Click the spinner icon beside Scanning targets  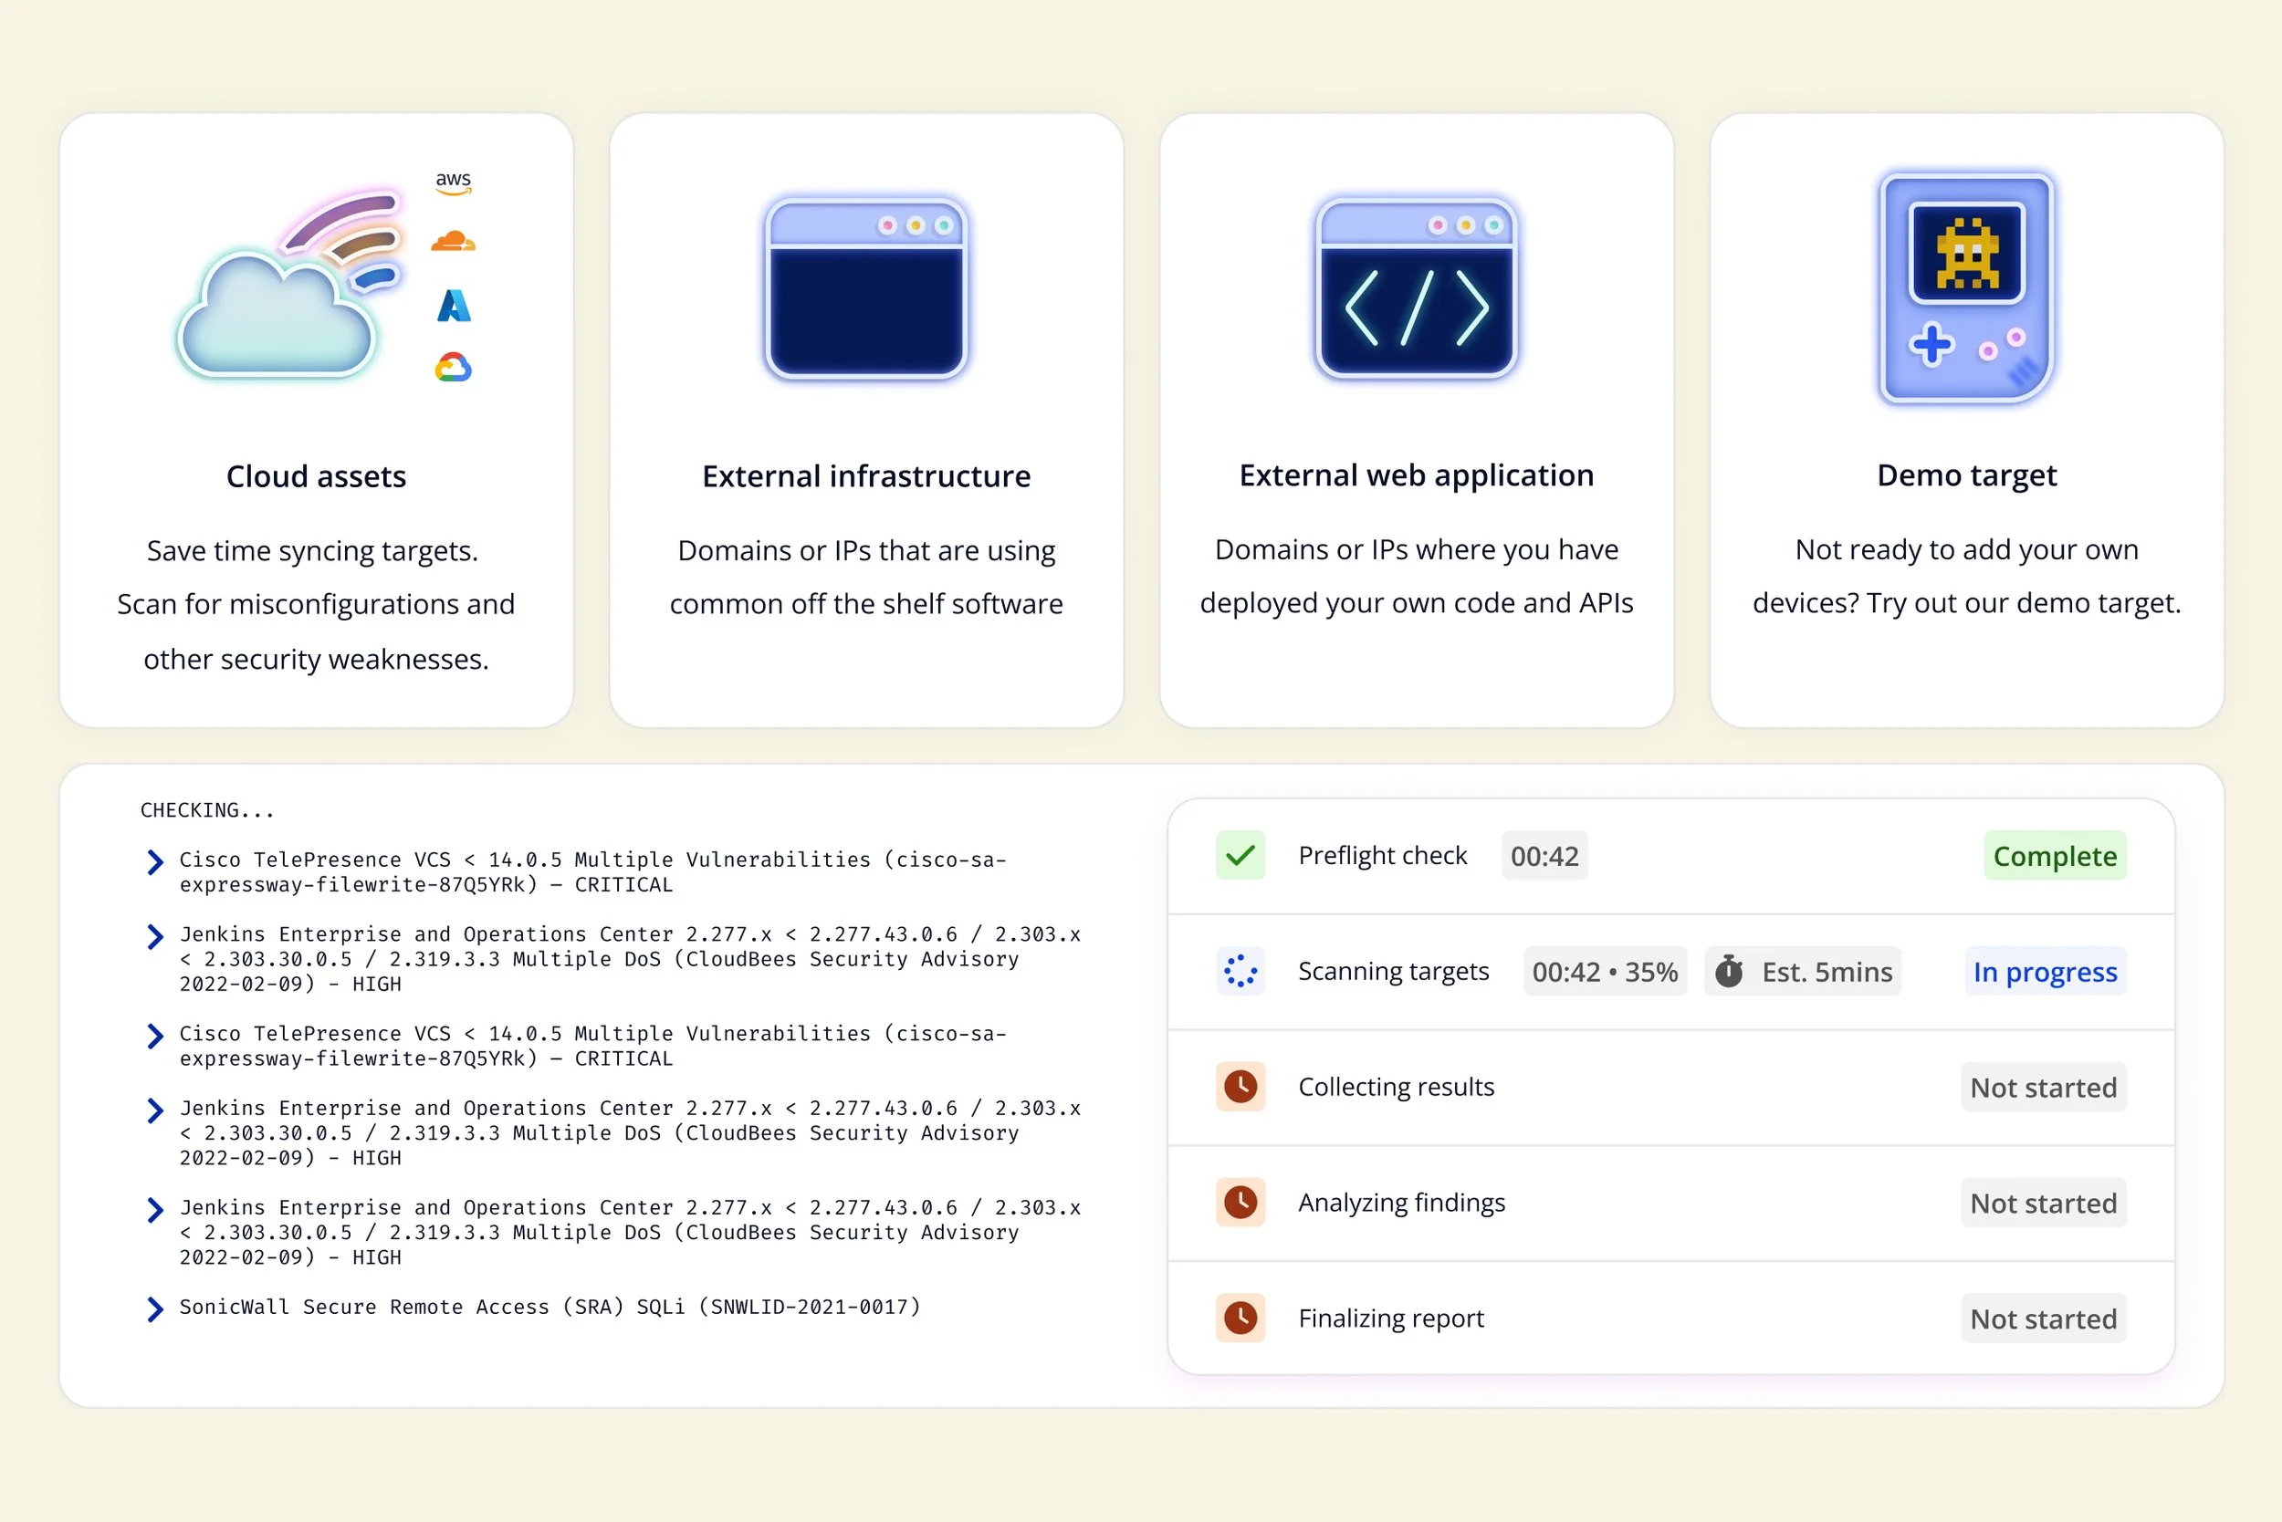(x=1240, y=971)
